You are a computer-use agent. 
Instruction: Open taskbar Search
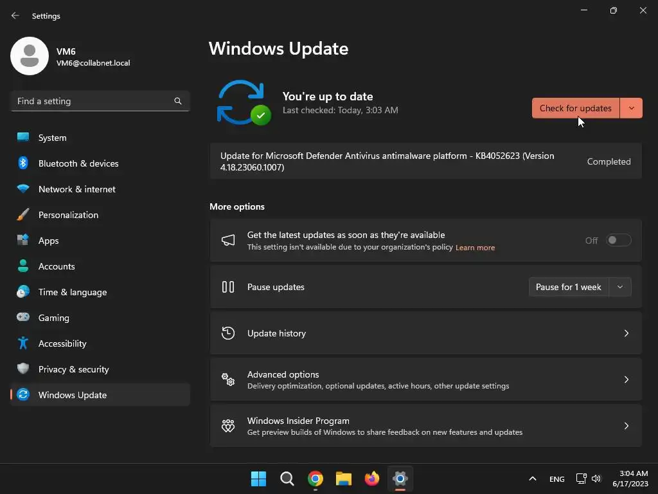click(x=287, y=479)
